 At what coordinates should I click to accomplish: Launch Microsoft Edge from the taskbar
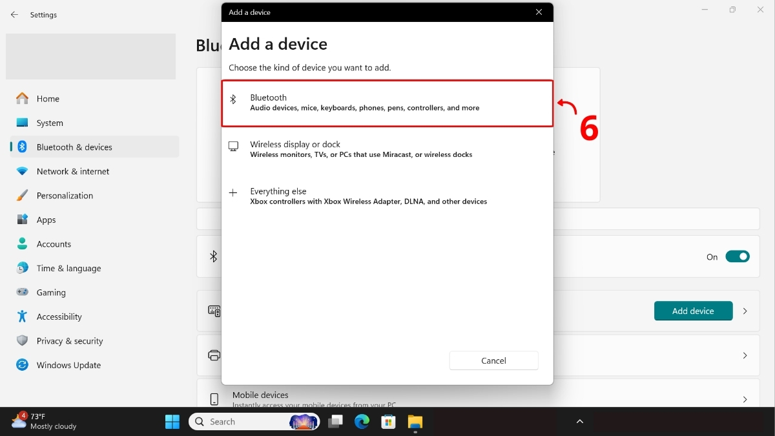(x=362, y=421)
